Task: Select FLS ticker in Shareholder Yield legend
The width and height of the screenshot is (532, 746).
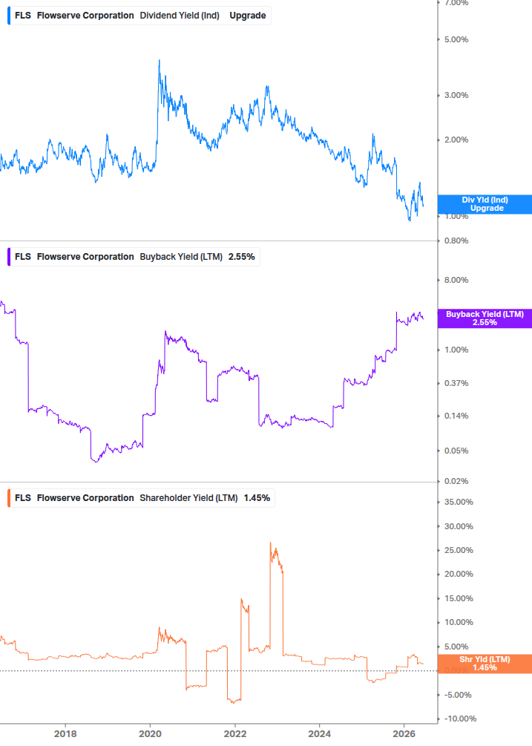Action: (23, 498)
